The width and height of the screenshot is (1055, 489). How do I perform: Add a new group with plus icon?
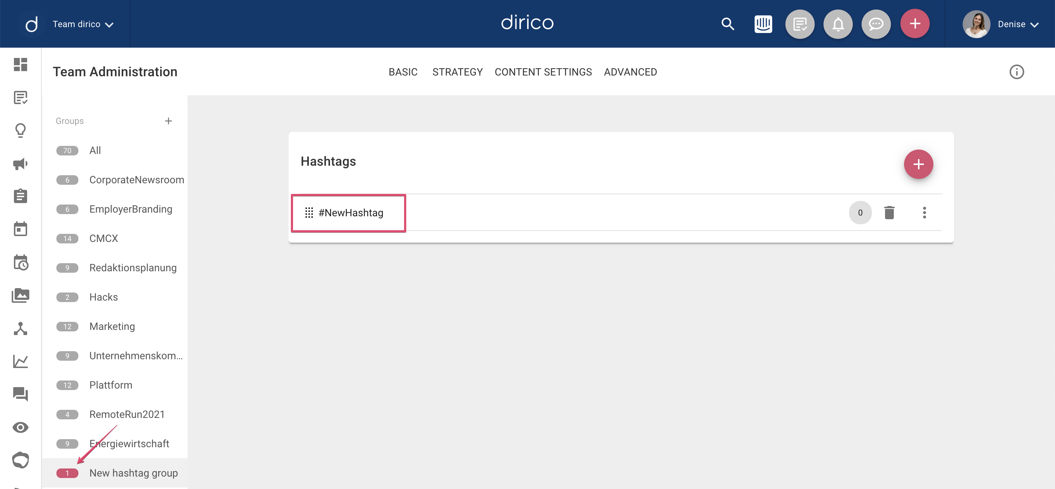(x=169, y=121)
